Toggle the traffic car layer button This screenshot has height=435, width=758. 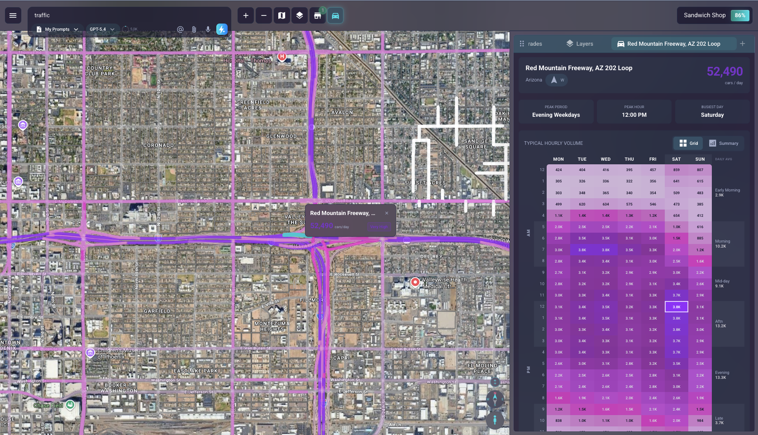335,15
